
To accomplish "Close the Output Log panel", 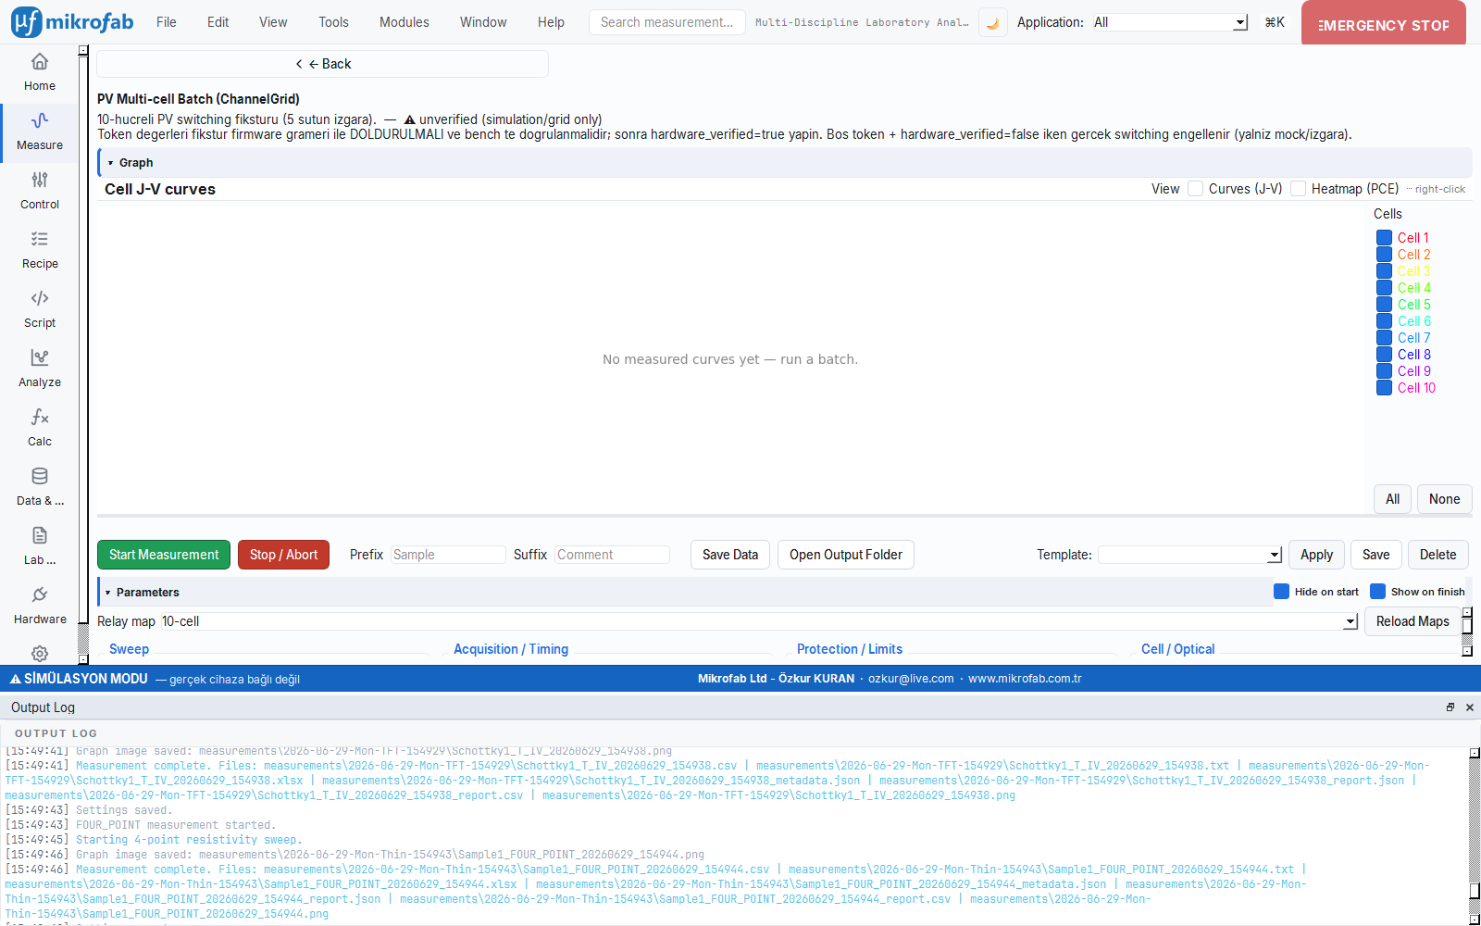I will coord(1470,707).
